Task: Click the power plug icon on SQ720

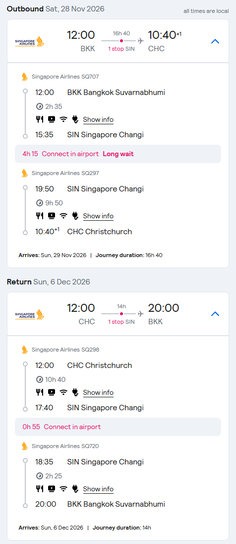Action: 75,489
